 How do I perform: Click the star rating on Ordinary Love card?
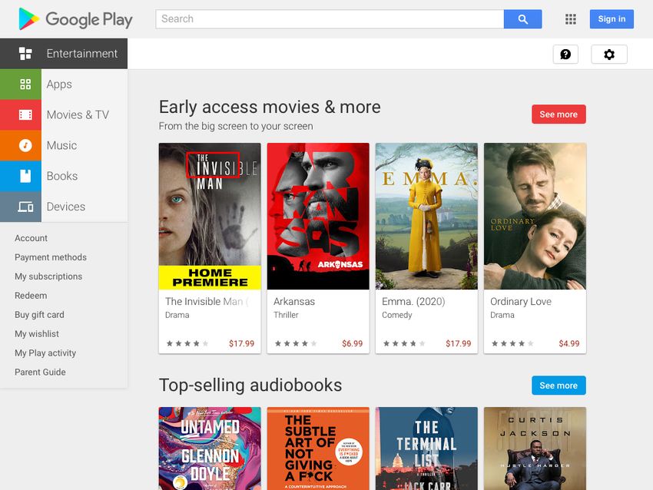[x=512, y=343]
